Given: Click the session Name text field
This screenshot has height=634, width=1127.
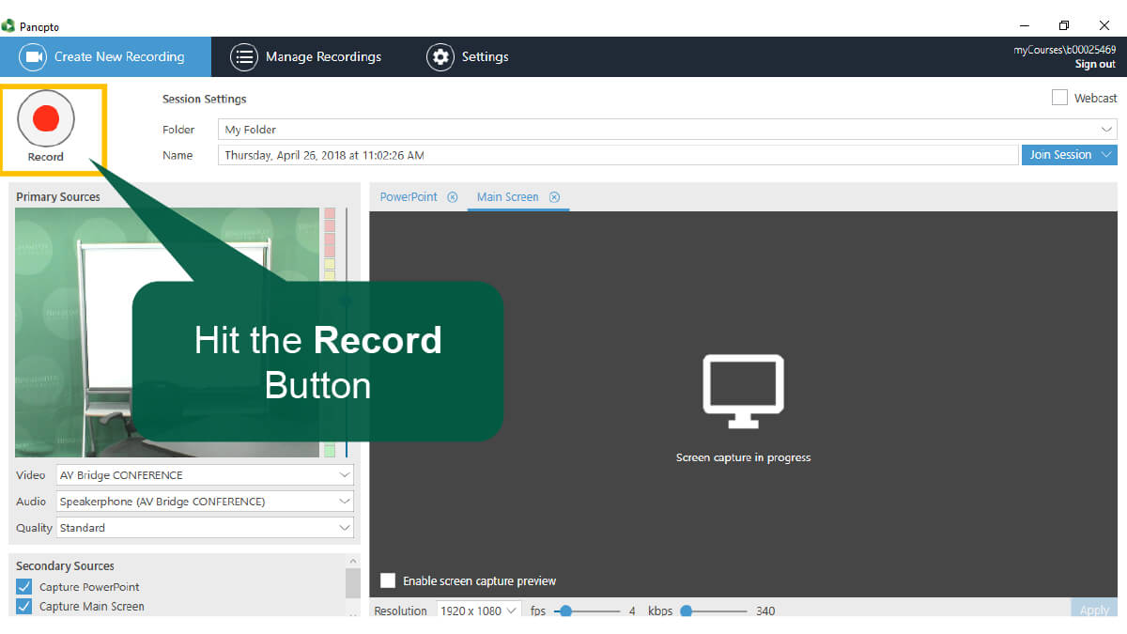Looking at the screenshot, I should point(618,155).
